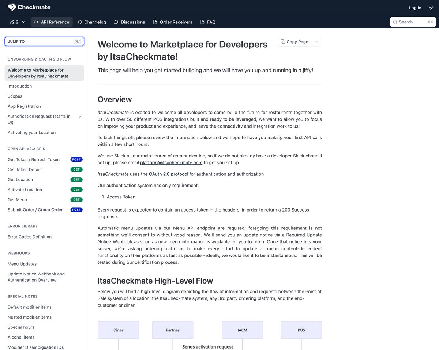Click the search magnifier icon
Image resolution: width=439 pixels, height=350 pixels.
pyautogui.click(x=395, y=22)
